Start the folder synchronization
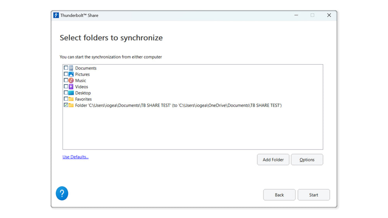This screenshot has height=218, width=388. point(314,195)
